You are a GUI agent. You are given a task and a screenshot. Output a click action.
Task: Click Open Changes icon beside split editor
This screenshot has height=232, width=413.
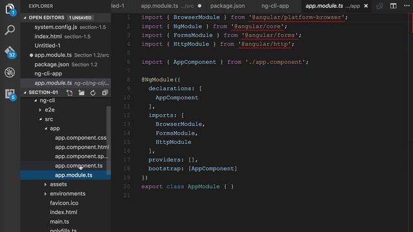379,6
